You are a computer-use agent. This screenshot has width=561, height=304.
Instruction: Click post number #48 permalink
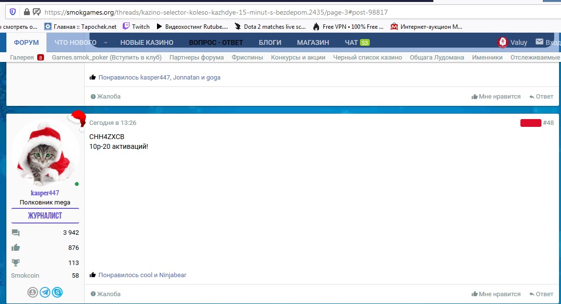pyautogui.click(x=548, y=123)
